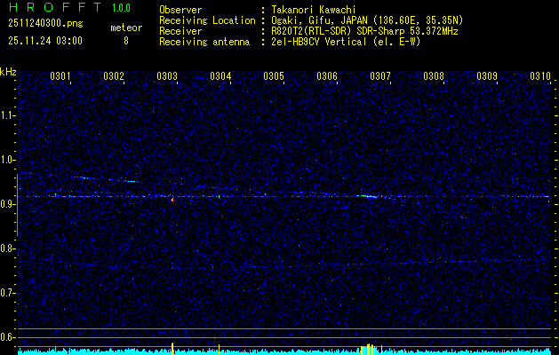Select the 0305 time marker

pyautogui.click(x=274, y=76)
